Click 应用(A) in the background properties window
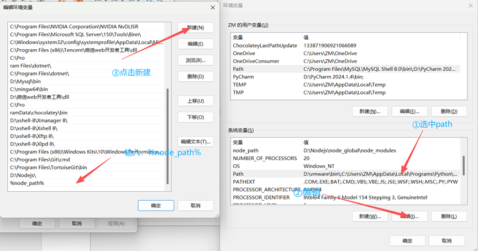Image resolution: width=478 pixels, height=251 pixels. 116,223
